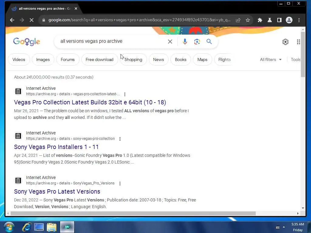Click the clock showing 5:35 AM
311x233 pixels.
tap(298, 224)
